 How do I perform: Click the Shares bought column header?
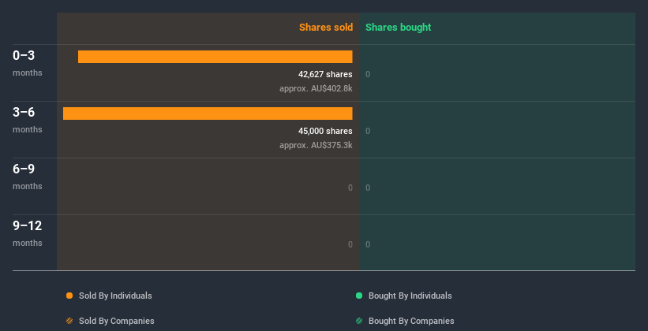pos(399,28)
